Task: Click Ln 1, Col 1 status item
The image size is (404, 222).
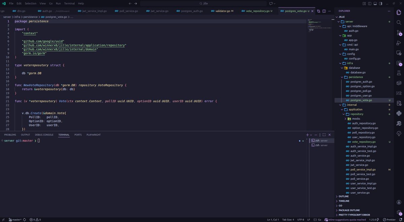Action: (x=273, y=220)
